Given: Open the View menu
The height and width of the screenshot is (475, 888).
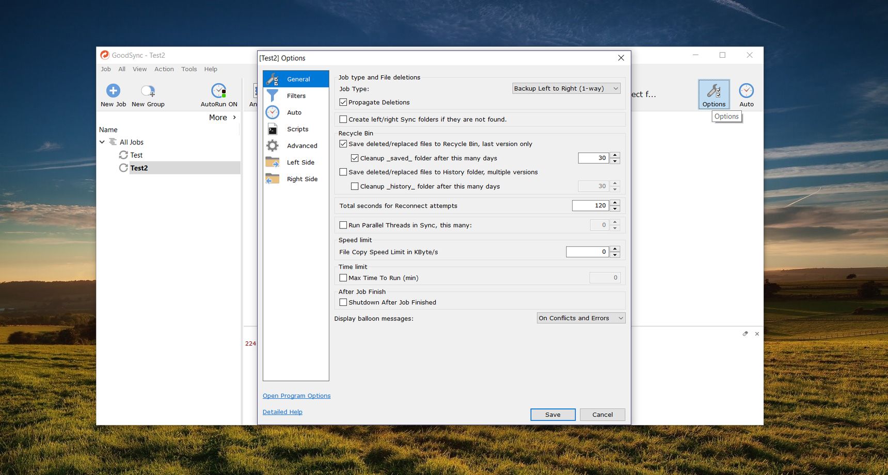Looking at the screenshot, I should click(x=139, y=69).
